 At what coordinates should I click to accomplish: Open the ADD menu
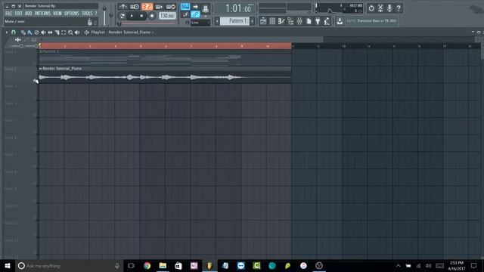point(29,14)
